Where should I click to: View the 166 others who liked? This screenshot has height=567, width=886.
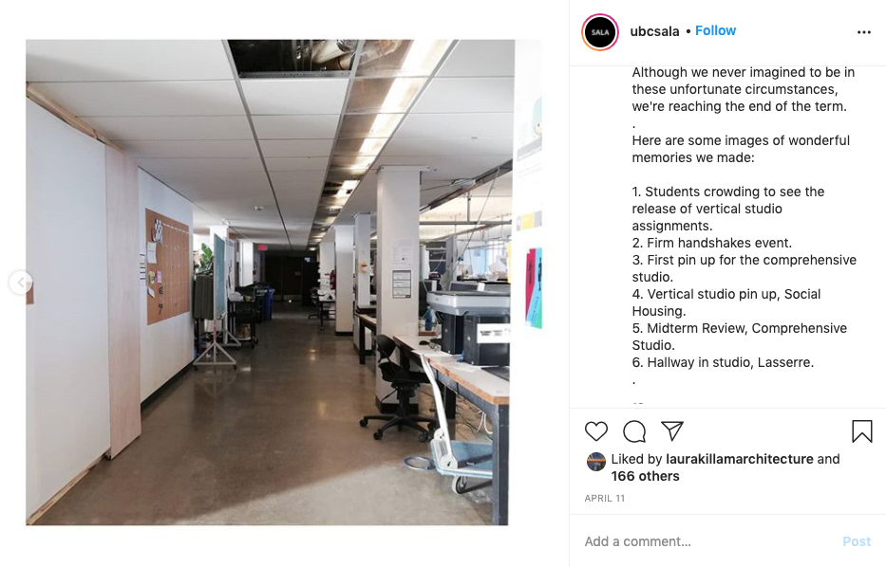(646, 476)
